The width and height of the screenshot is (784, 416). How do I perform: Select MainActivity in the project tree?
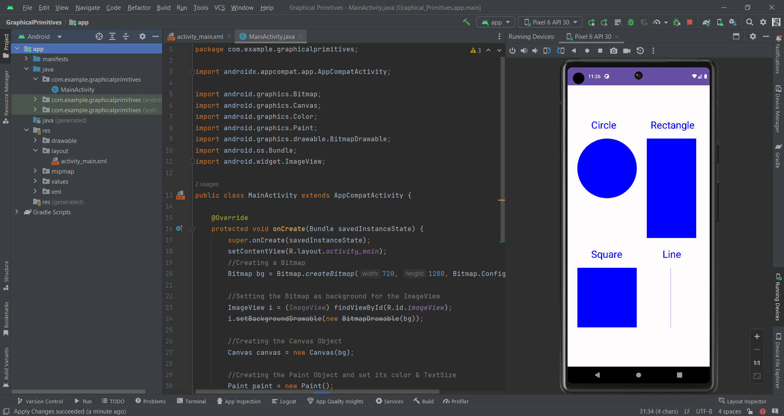click(x=78, y=89)
